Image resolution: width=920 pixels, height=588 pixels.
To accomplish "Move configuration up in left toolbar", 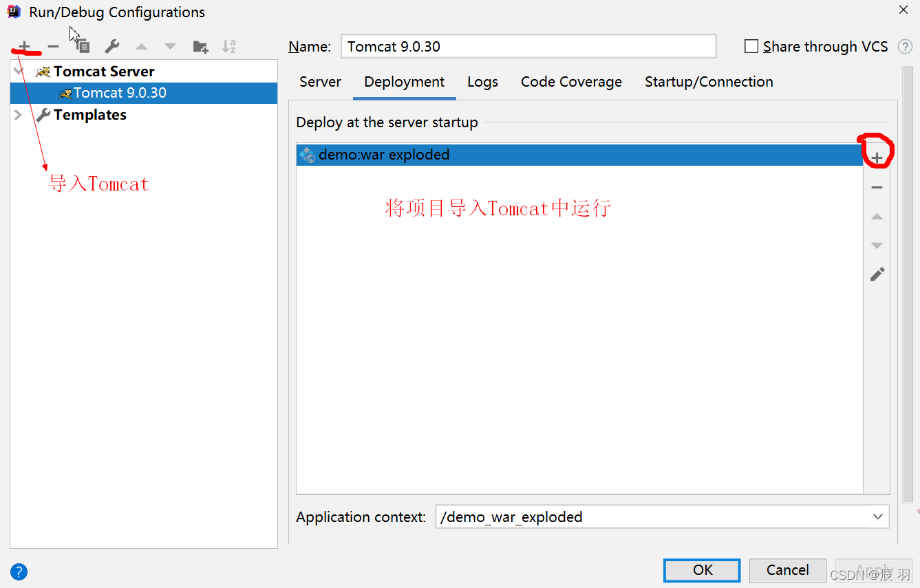I will tap(142, 47).
